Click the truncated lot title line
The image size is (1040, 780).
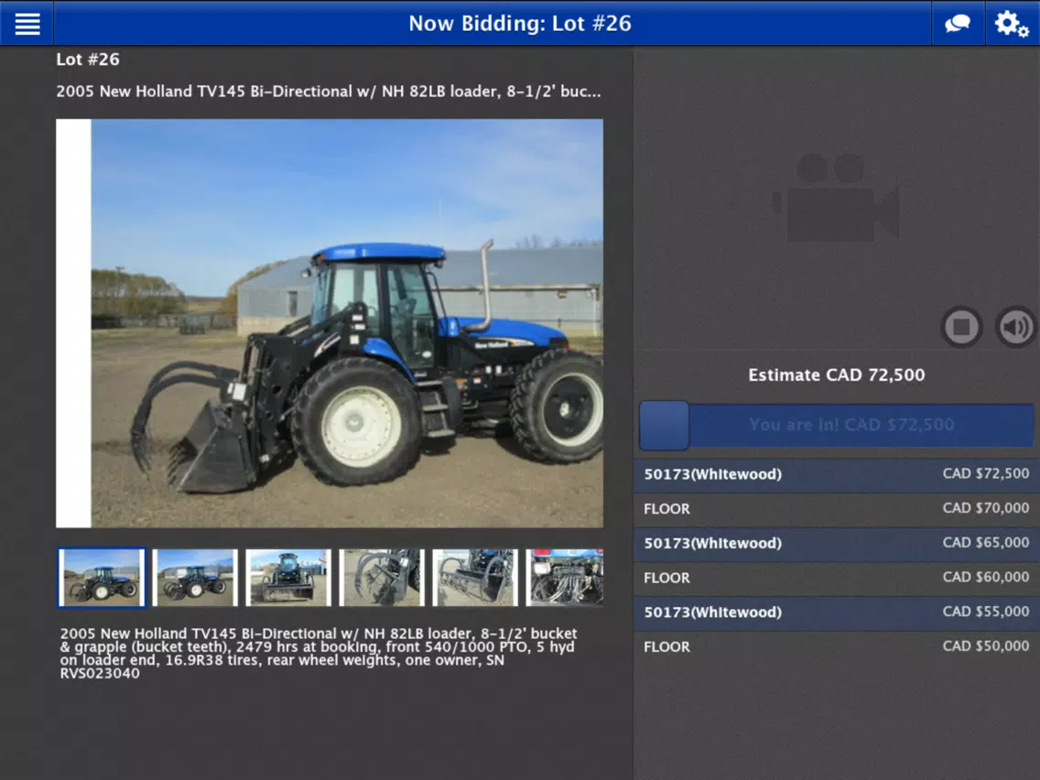[x=329, y=91]
